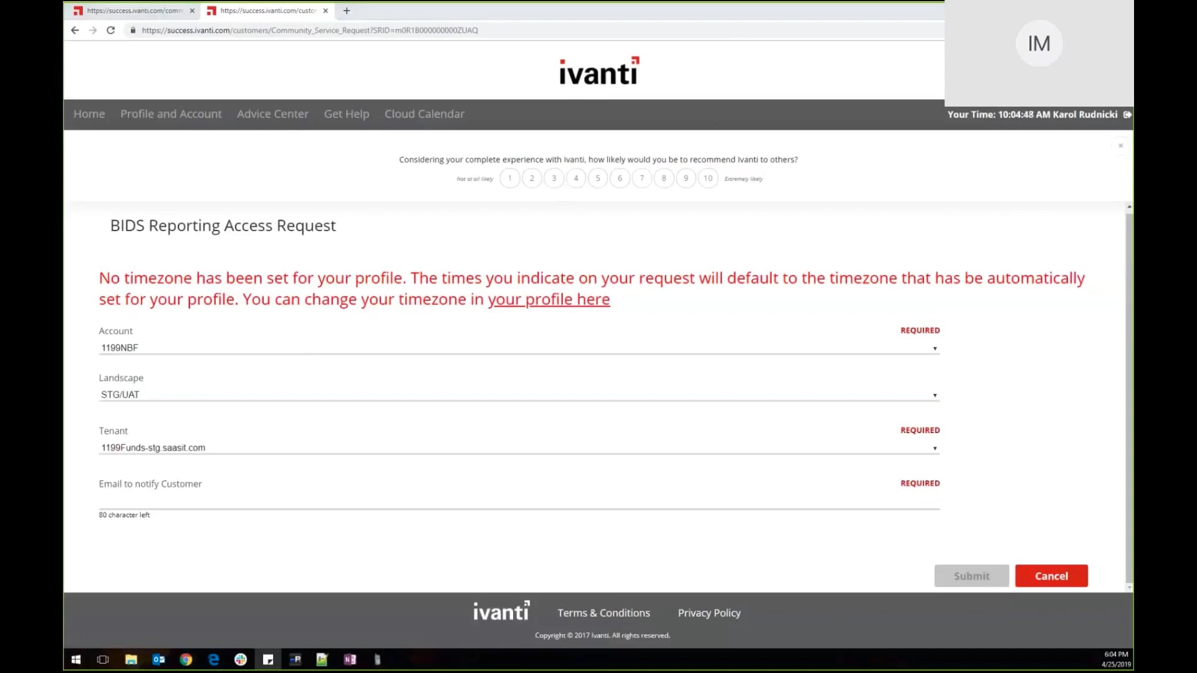Open OneNote from the taskbar
1197x673 pixels.
350,659
